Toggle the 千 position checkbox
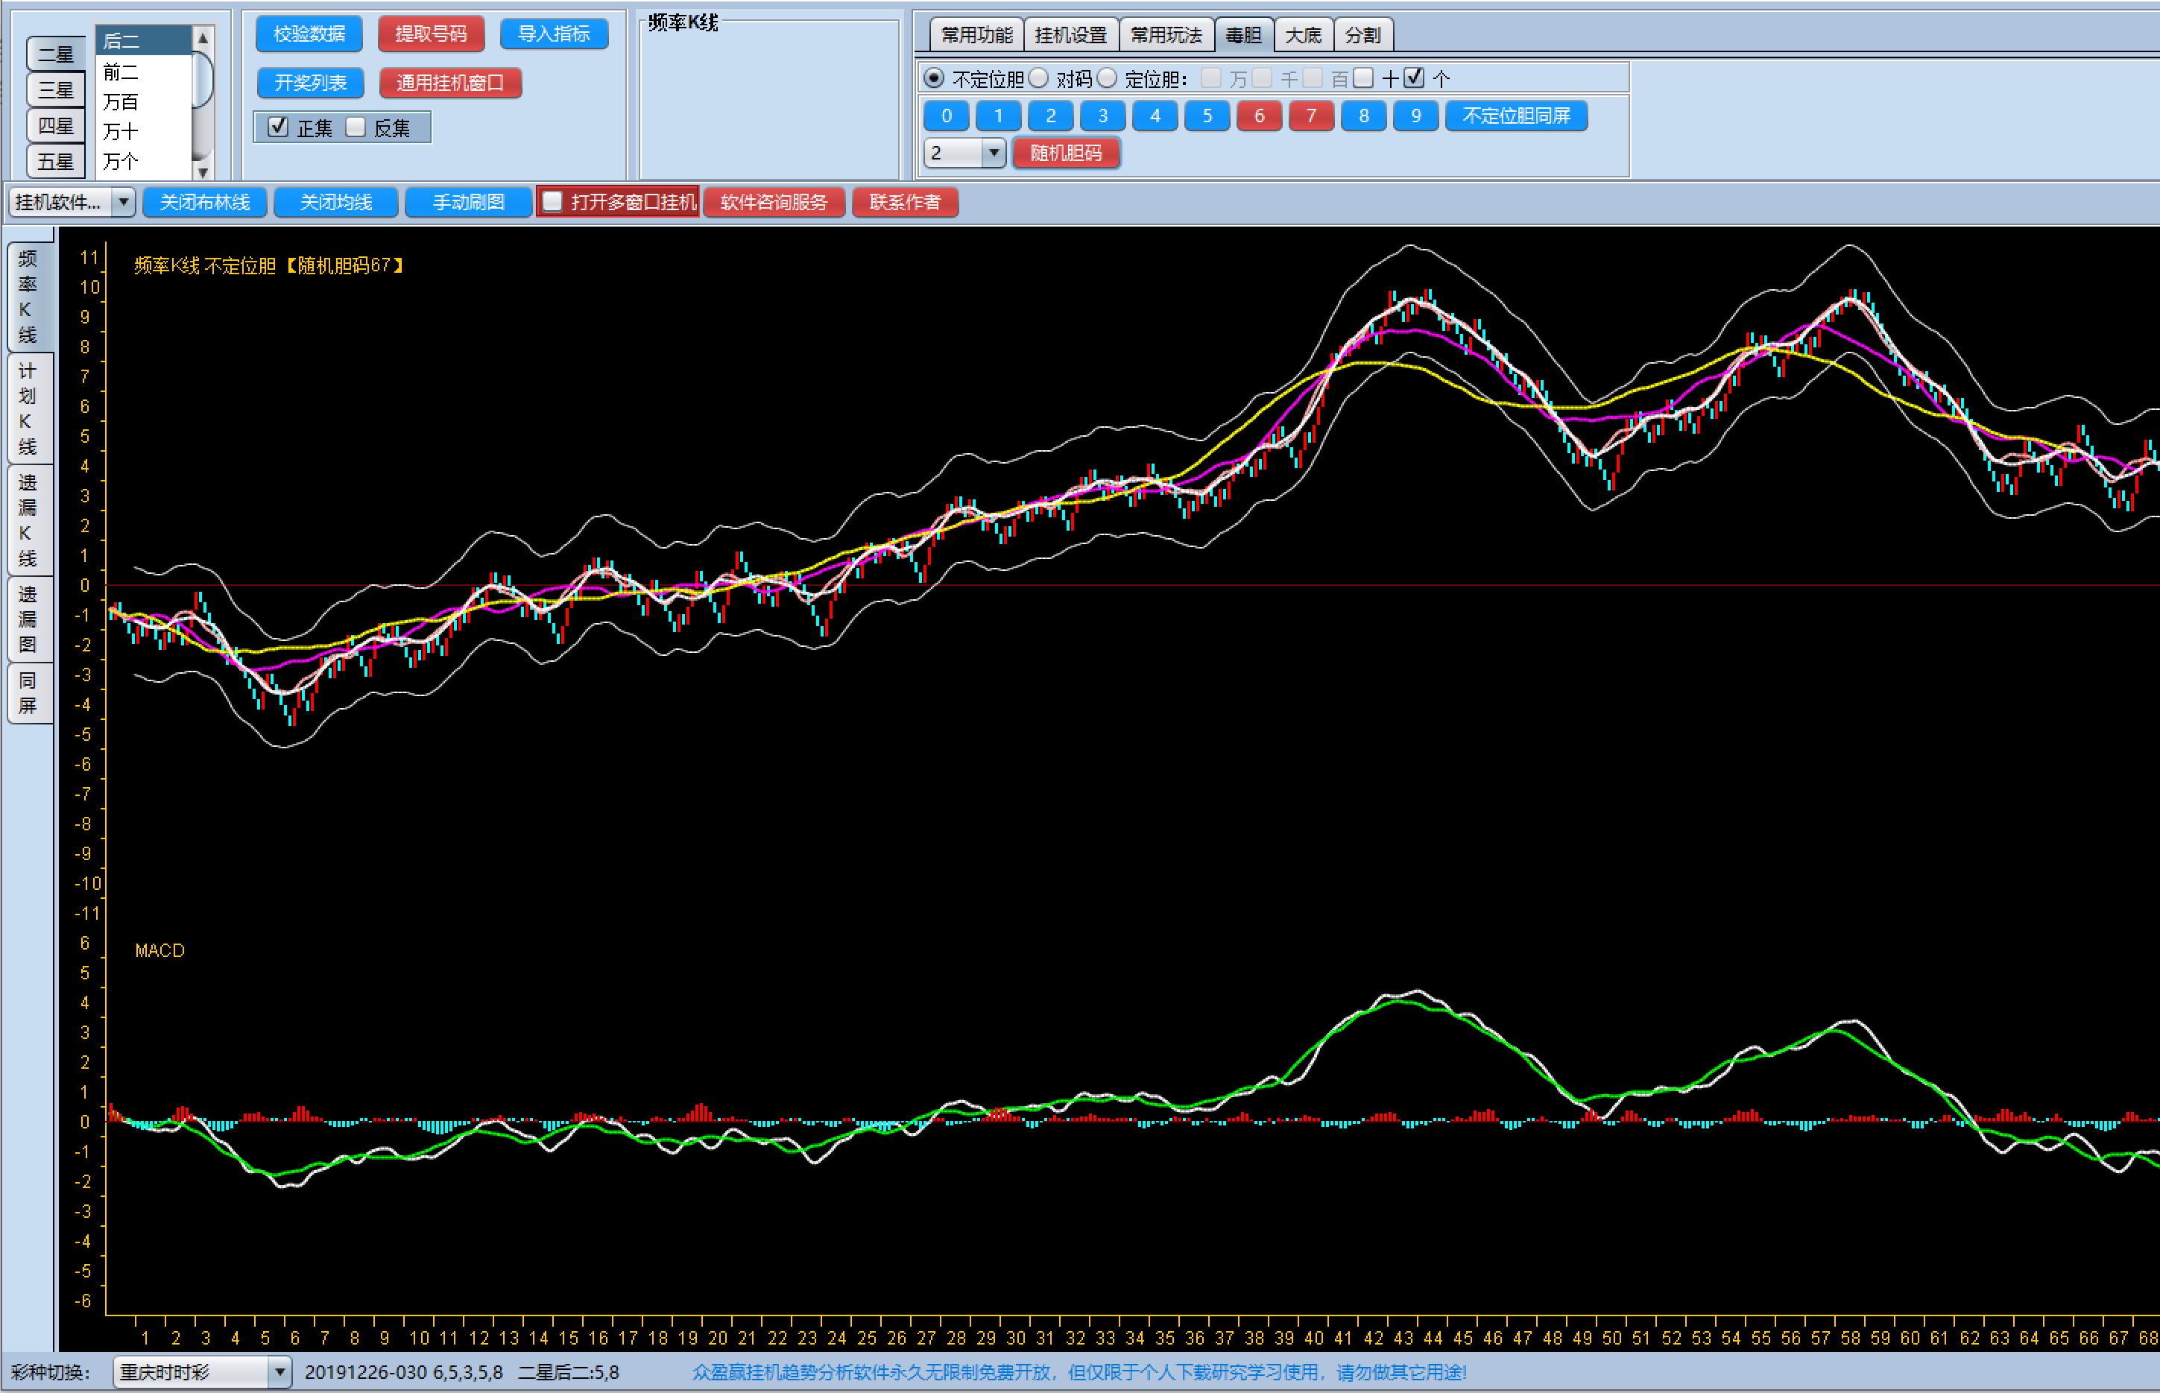Viewport: 2160px width, 1393px height. pos(1262,78)
